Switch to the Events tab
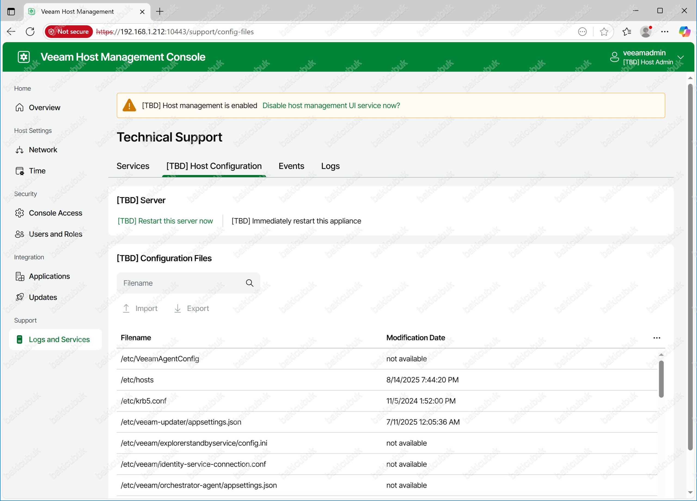 [x=291, y=166]
